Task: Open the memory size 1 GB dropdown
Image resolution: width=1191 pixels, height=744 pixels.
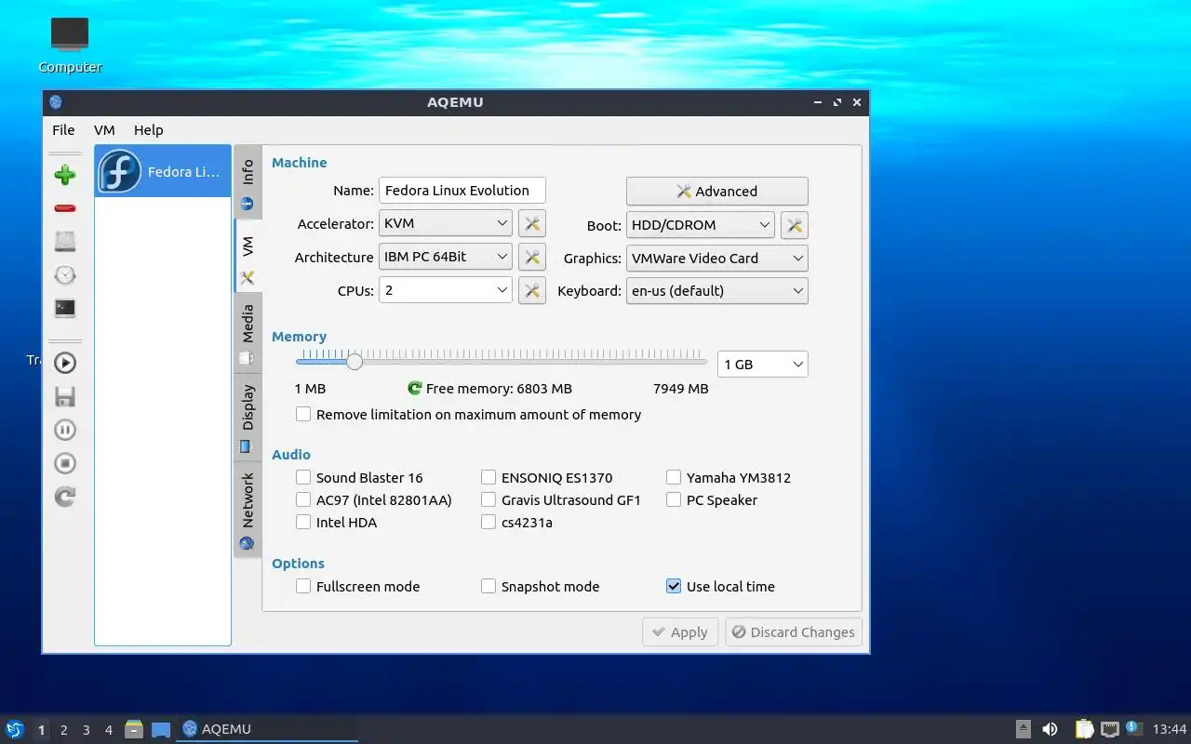Action: click(x=763, y=365)
